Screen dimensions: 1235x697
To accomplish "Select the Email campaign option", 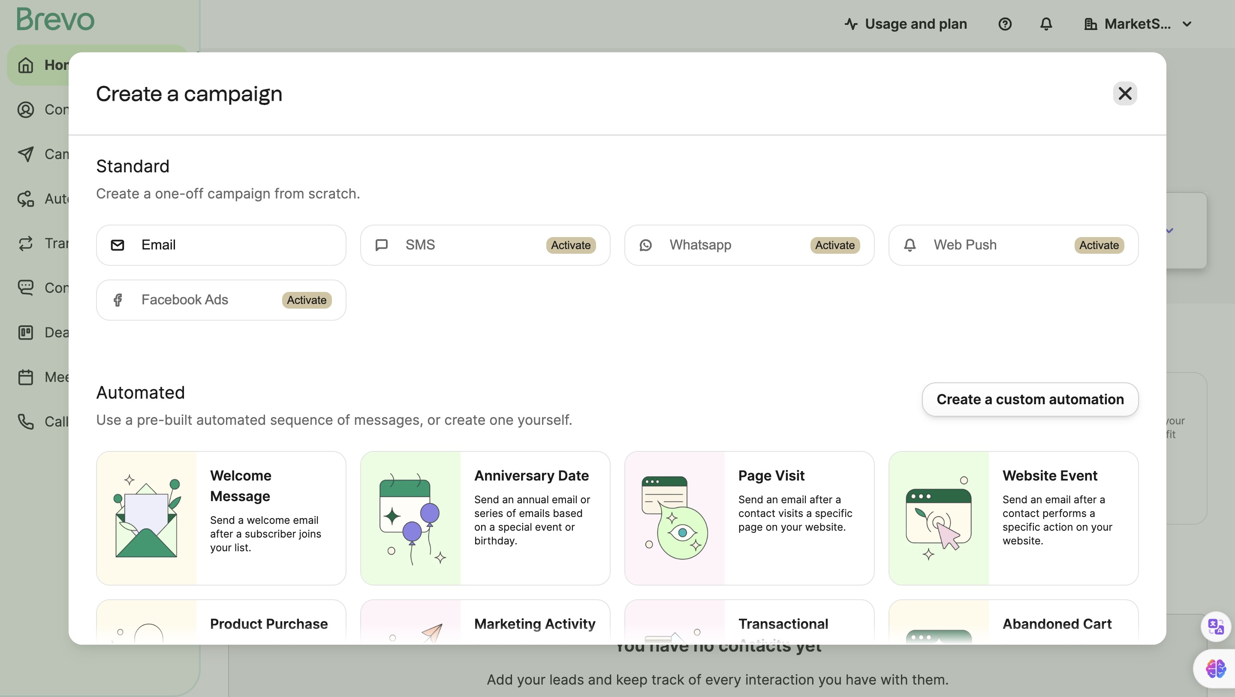I will [x=221, y=245].
